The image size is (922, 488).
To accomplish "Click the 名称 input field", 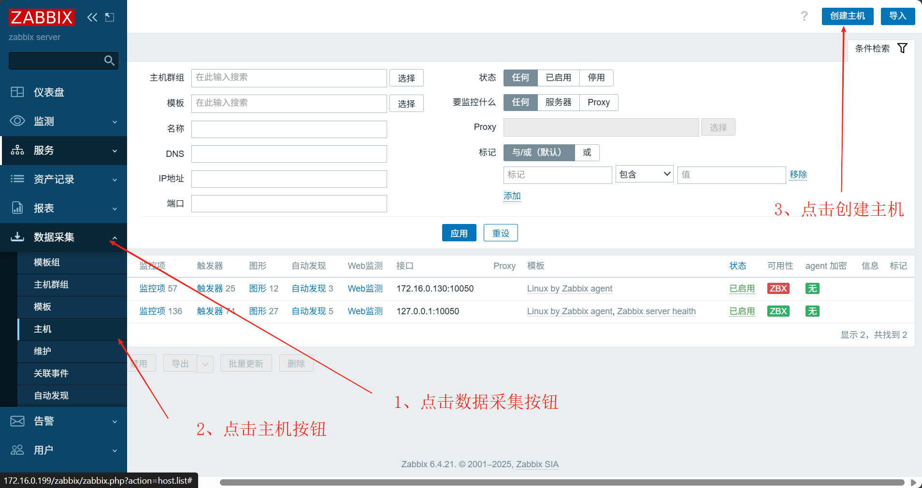I will 289,129.
